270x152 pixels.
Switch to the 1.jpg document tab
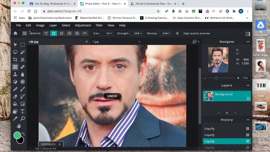(x=95, y=42)
